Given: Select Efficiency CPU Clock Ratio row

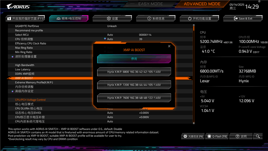Looking at the screenshot, I should click(51, 44).
